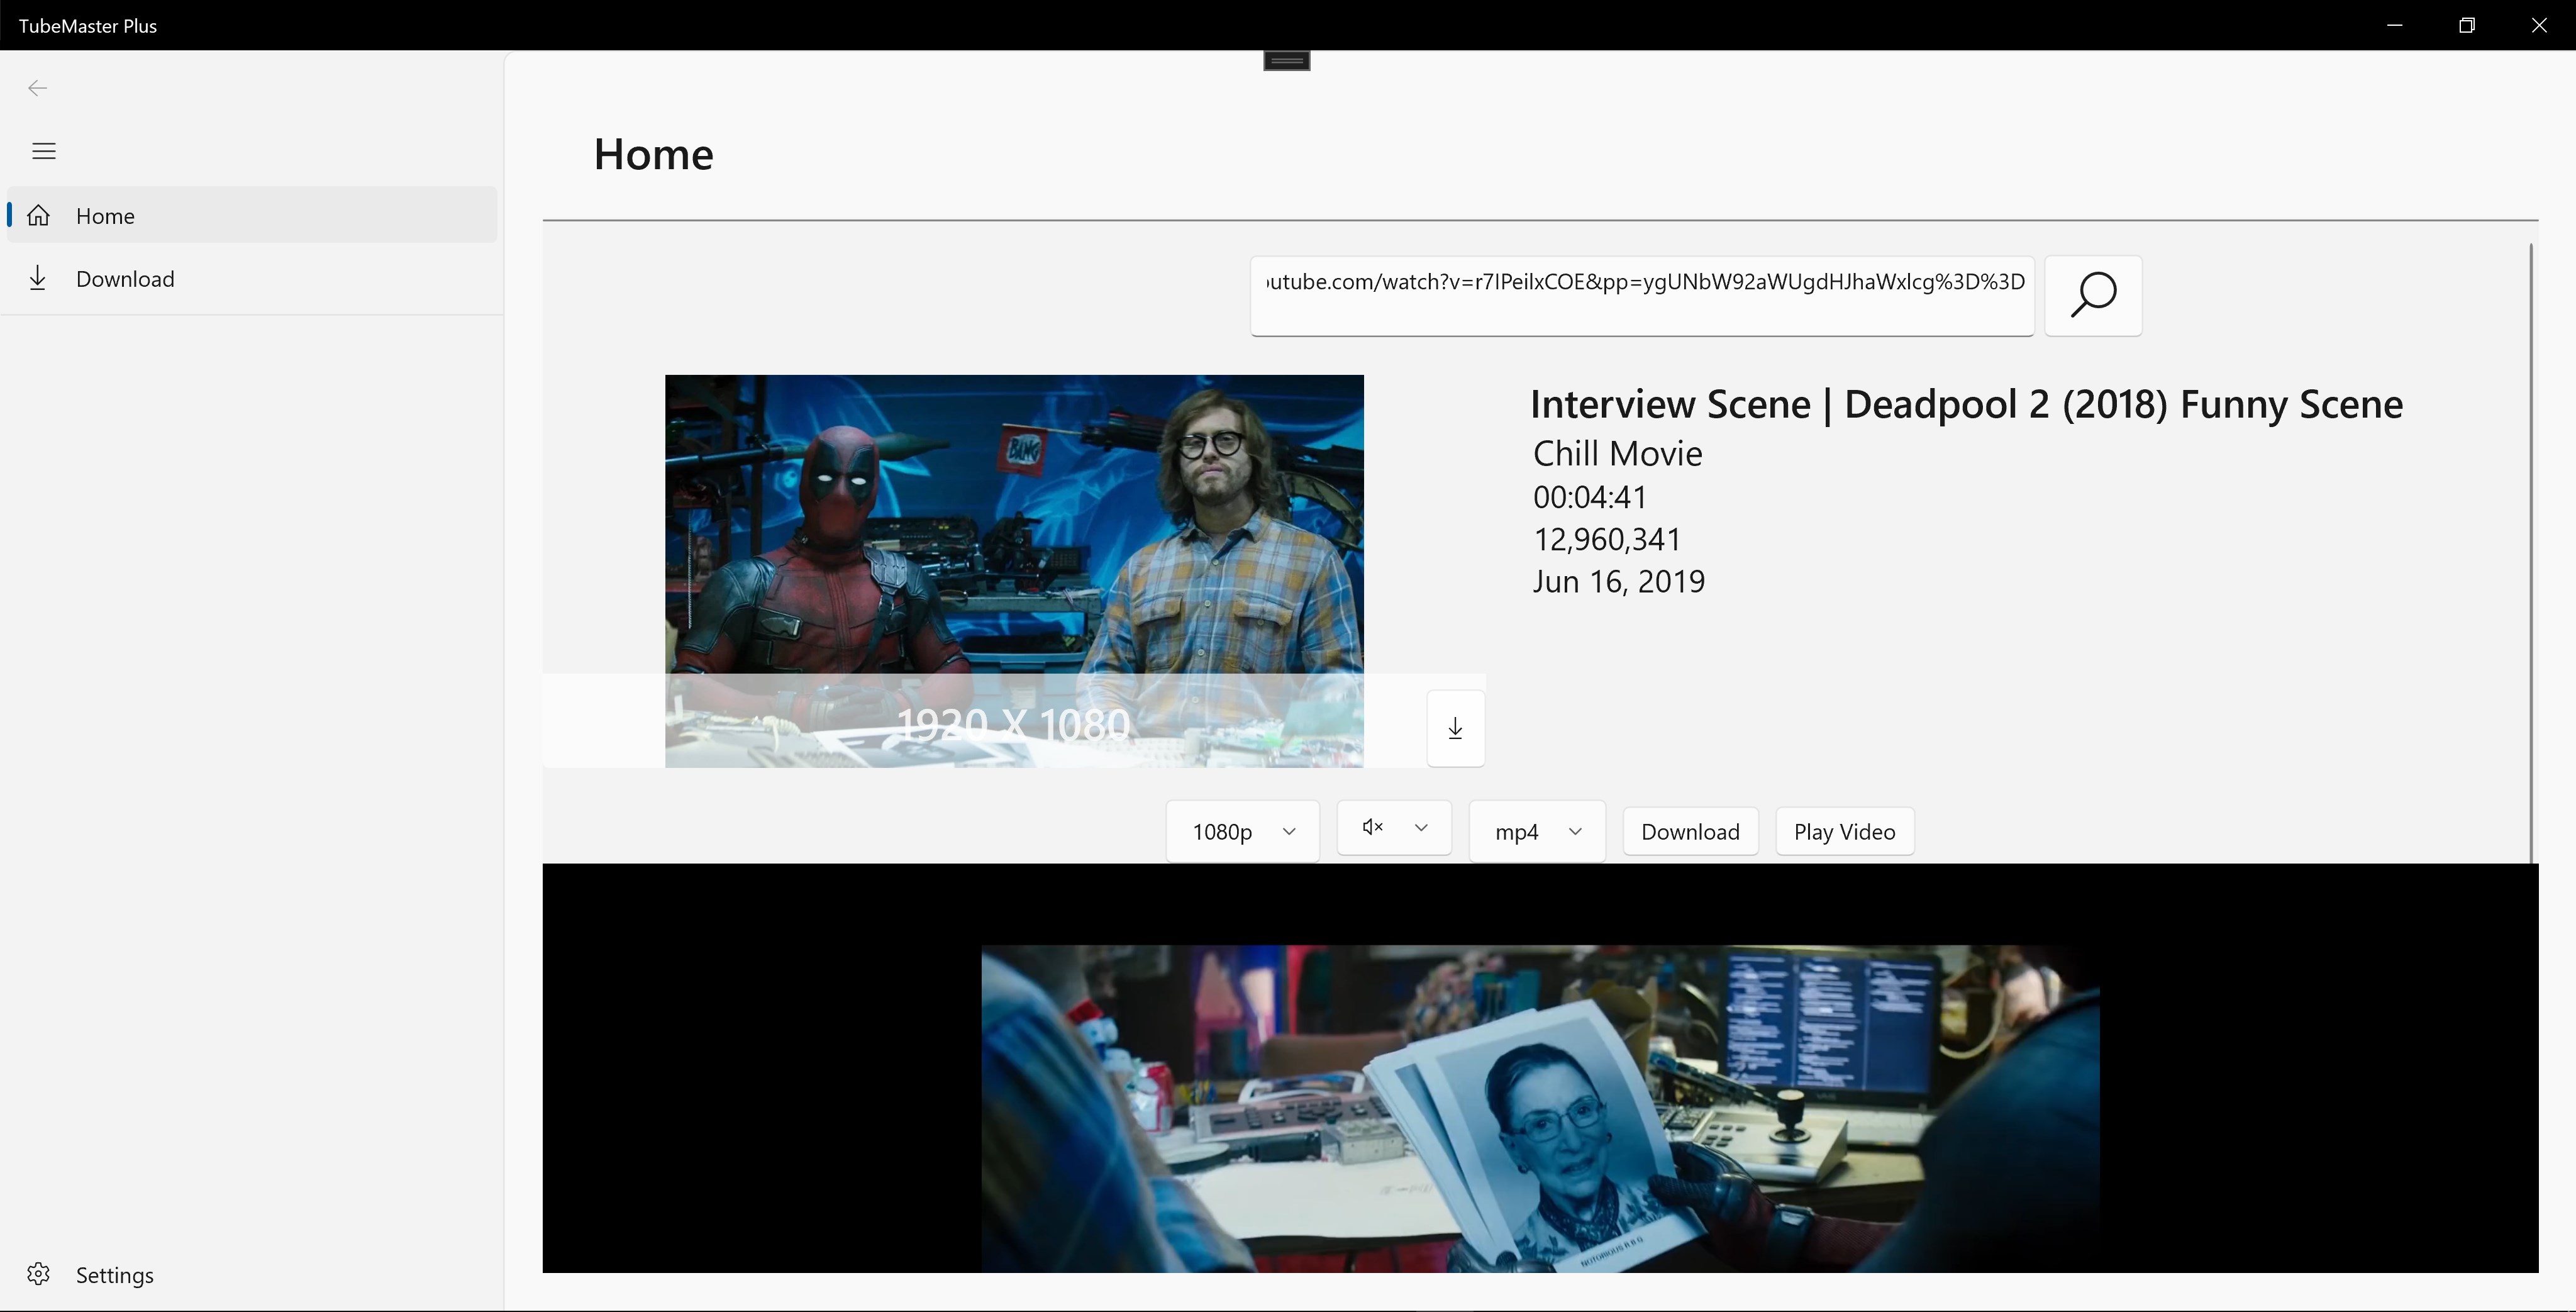The height and width of the screenshot is (1312, 2576).
Task: Click the Jun 16, 2019 date
Action: [x=1619, y=581]
